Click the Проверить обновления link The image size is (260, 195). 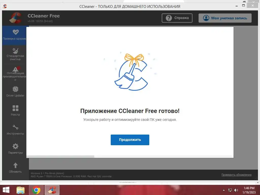click(236, 175)
